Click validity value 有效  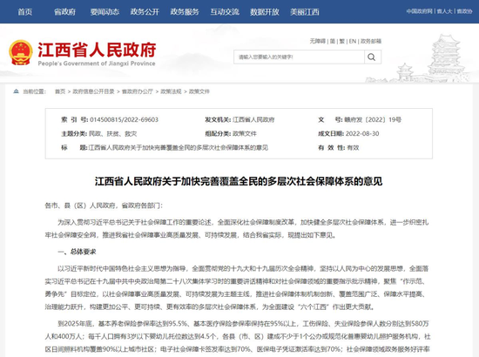click(353, 147)
